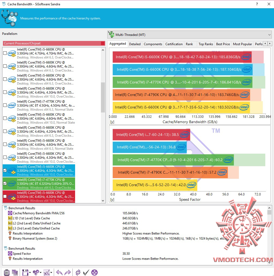
Task: Click L3 Data/Unified Cache result icon
Action: (x=10, y=228)
